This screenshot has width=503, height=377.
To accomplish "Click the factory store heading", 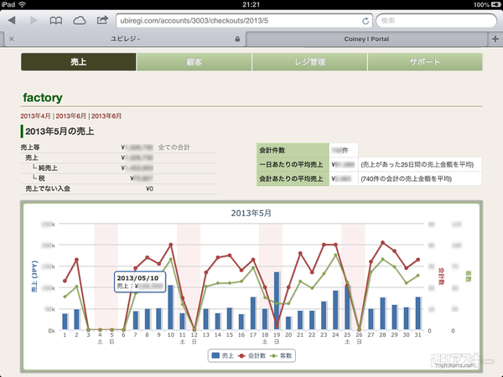I will click(43, 97).
